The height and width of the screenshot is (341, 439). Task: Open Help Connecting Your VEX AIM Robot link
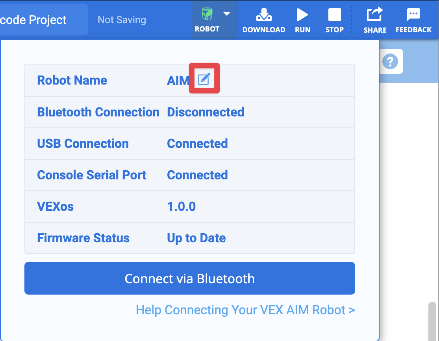[245, 310]
